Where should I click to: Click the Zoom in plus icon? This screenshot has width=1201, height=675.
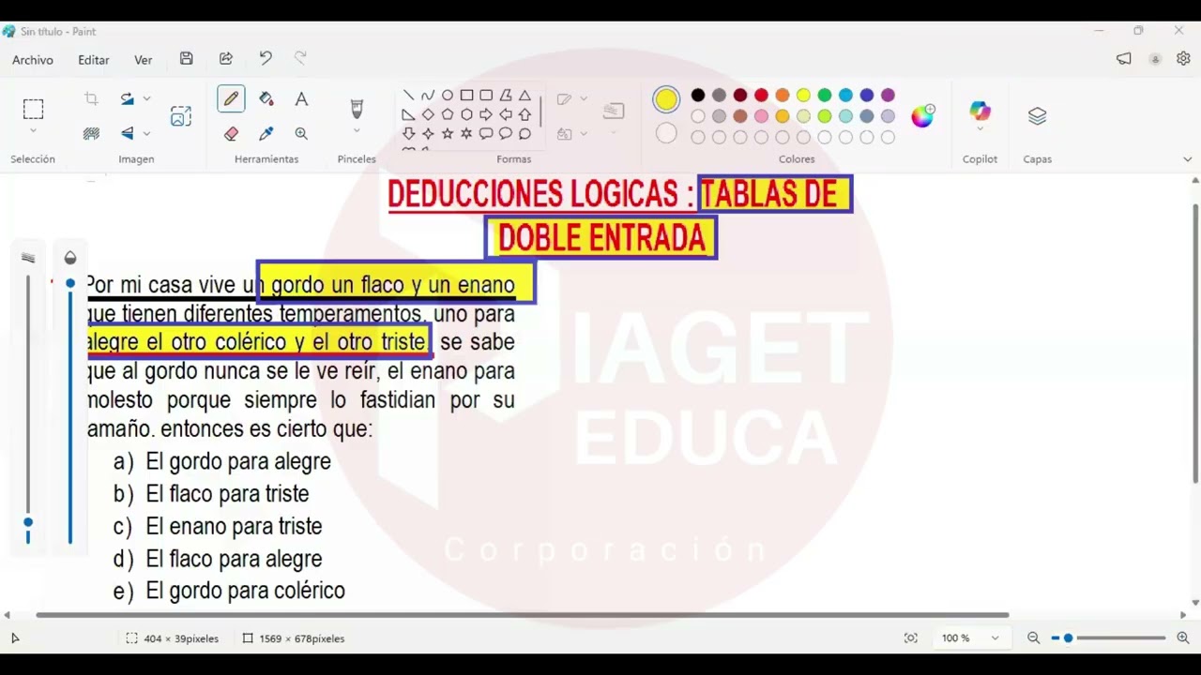click(1183, 637)
